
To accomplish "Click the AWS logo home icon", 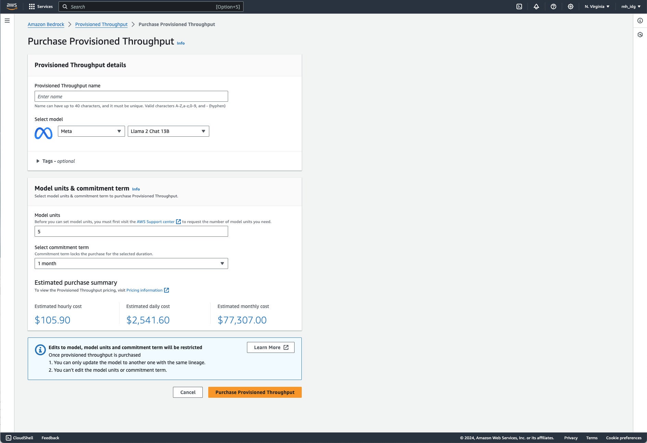I will (x=12, y=7).
